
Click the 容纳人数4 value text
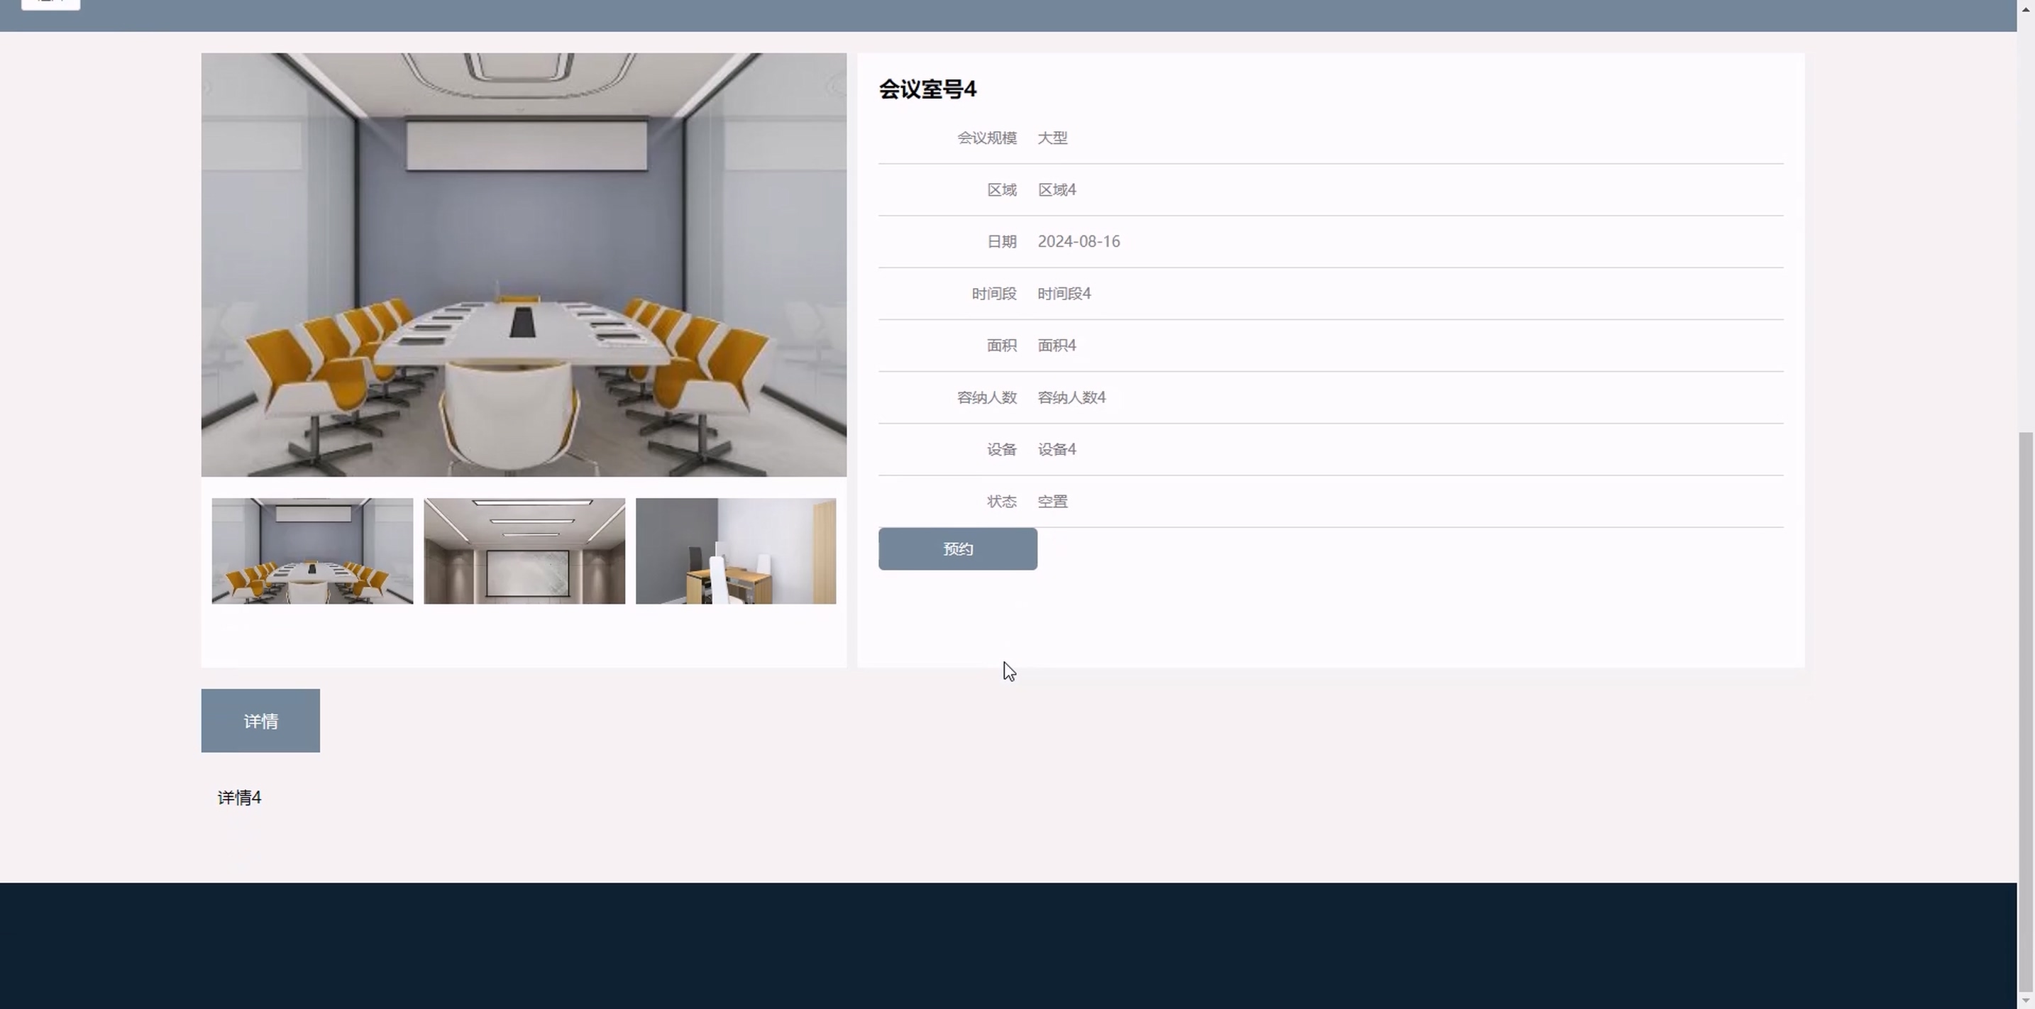(x=1071, y=397)
